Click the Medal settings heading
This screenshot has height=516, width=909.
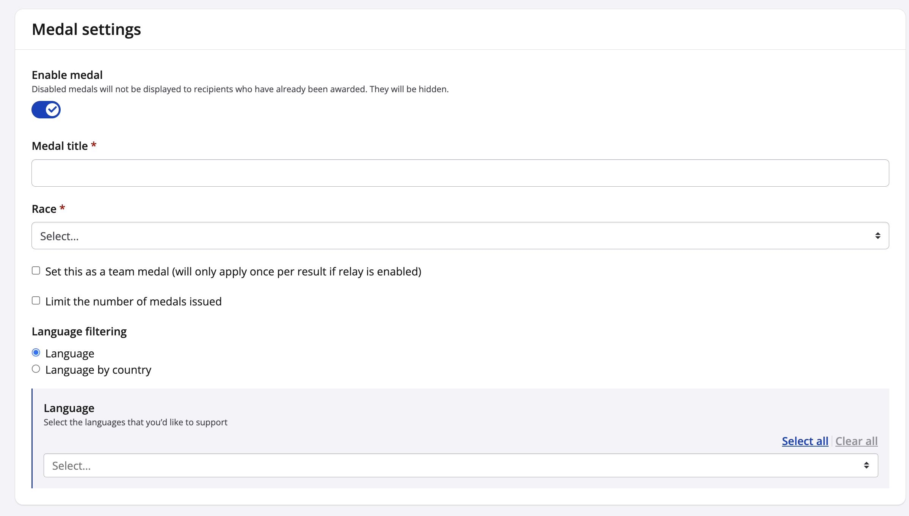(86, 29)
